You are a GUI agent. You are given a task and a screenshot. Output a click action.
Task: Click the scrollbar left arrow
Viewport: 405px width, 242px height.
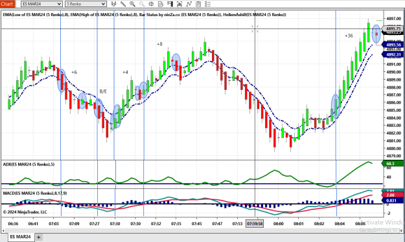[3, 230]
